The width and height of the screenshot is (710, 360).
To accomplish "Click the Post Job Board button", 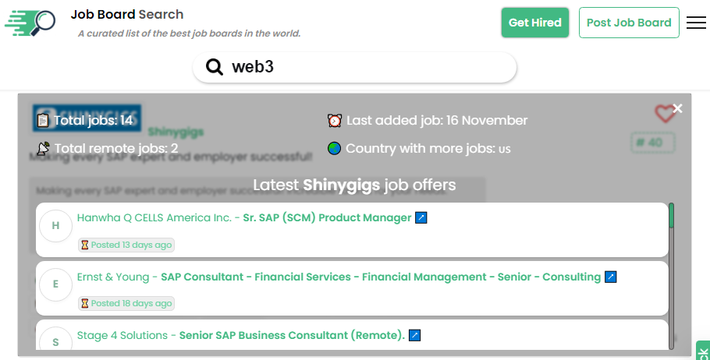I will (629, 23).
